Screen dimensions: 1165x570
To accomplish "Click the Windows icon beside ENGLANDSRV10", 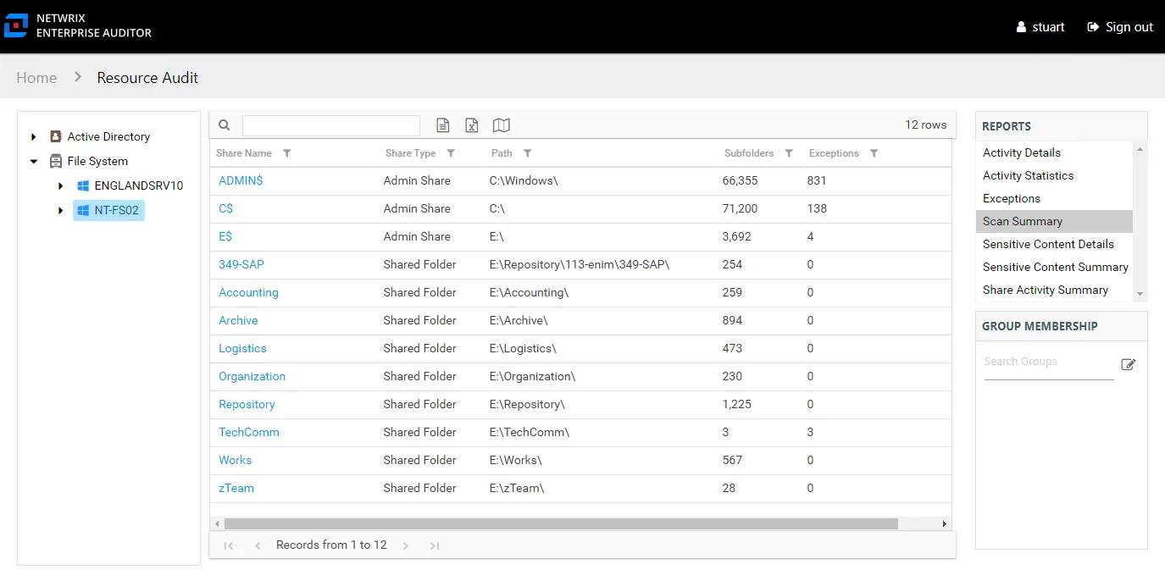I will tap(83, 185).
